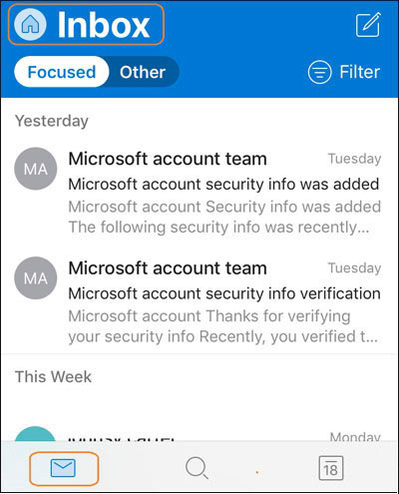
Task: Open email "security info was added"
Action: tap(199, 193)
